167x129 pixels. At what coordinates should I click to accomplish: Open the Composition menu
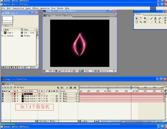tap(18, 8)
